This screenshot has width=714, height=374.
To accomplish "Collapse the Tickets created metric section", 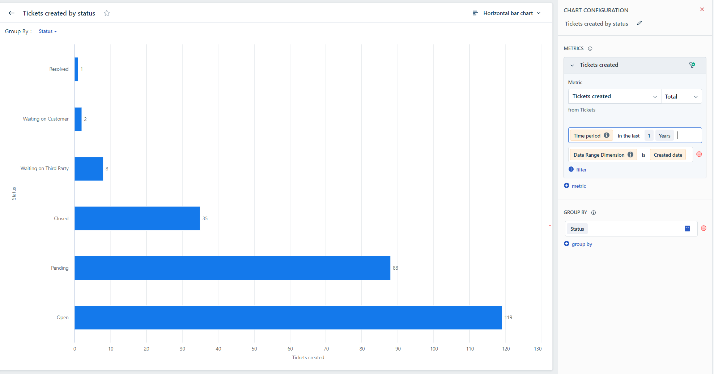I will (x=572, y=65).
